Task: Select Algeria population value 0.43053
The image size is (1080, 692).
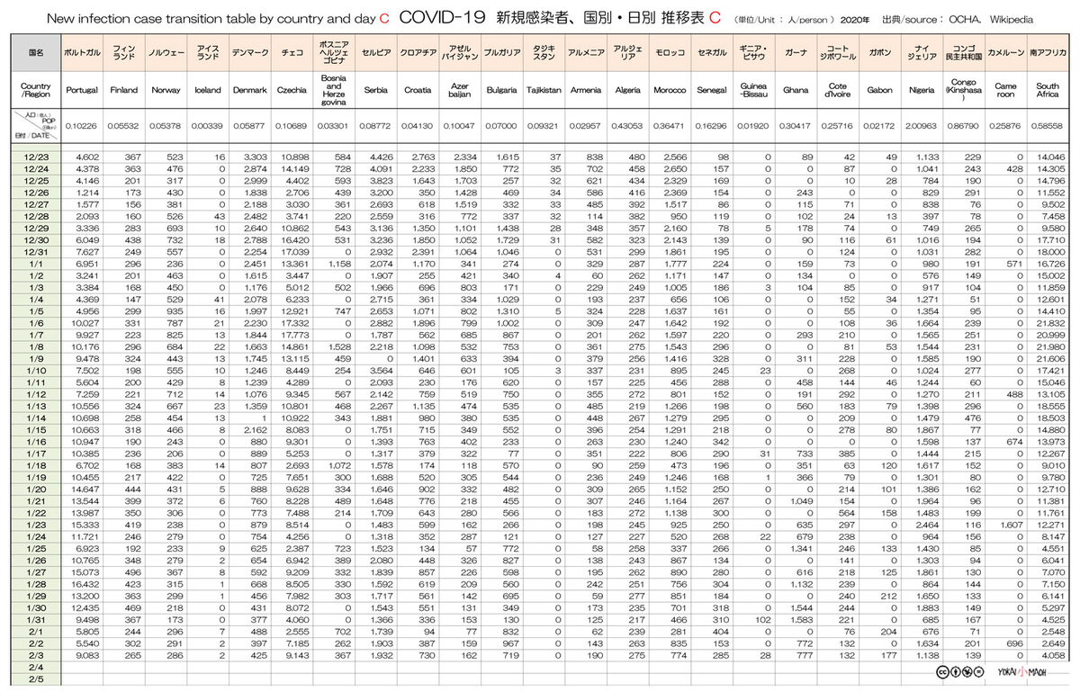Action: [627, 125]
